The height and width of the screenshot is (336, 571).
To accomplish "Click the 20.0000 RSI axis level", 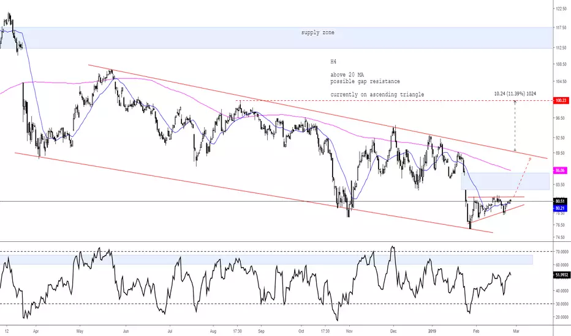I will click(562, 317).
